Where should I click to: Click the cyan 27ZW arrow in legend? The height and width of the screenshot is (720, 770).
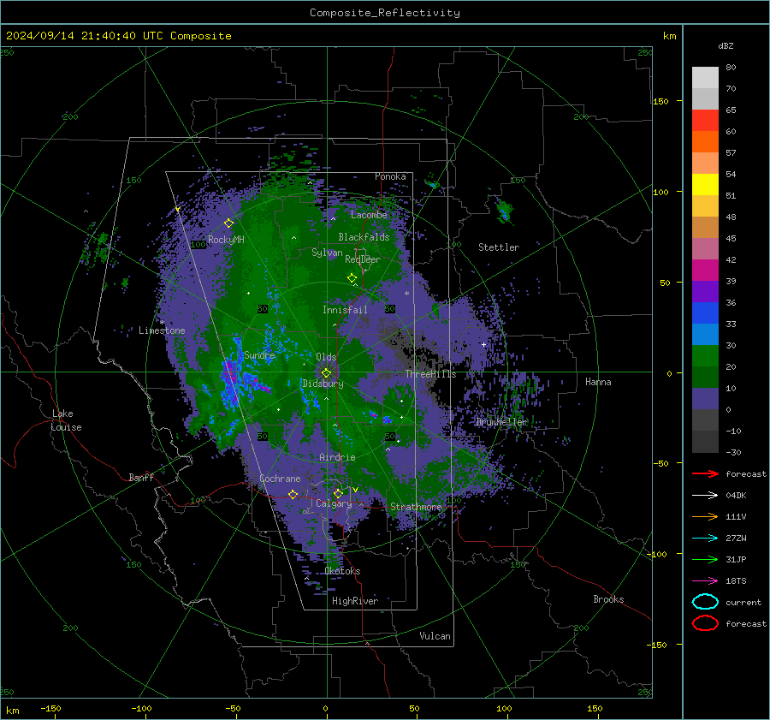click(705, 538)
